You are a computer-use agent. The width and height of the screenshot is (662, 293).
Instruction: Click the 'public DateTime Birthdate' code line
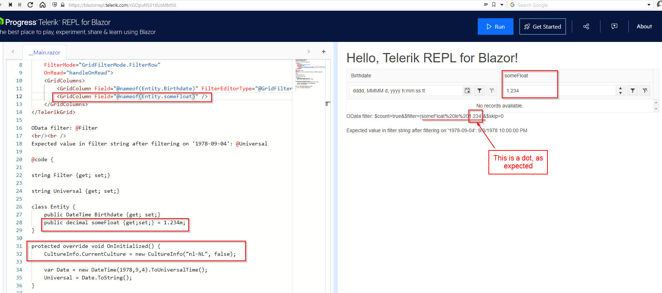click(x=102, y=215)
